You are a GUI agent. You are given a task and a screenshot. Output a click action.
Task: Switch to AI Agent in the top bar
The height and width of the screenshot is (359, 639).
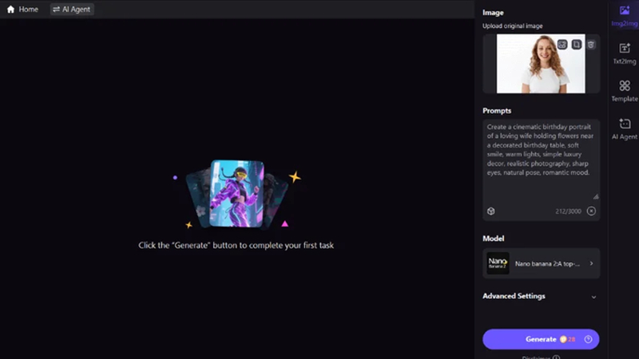click(72, 10)
